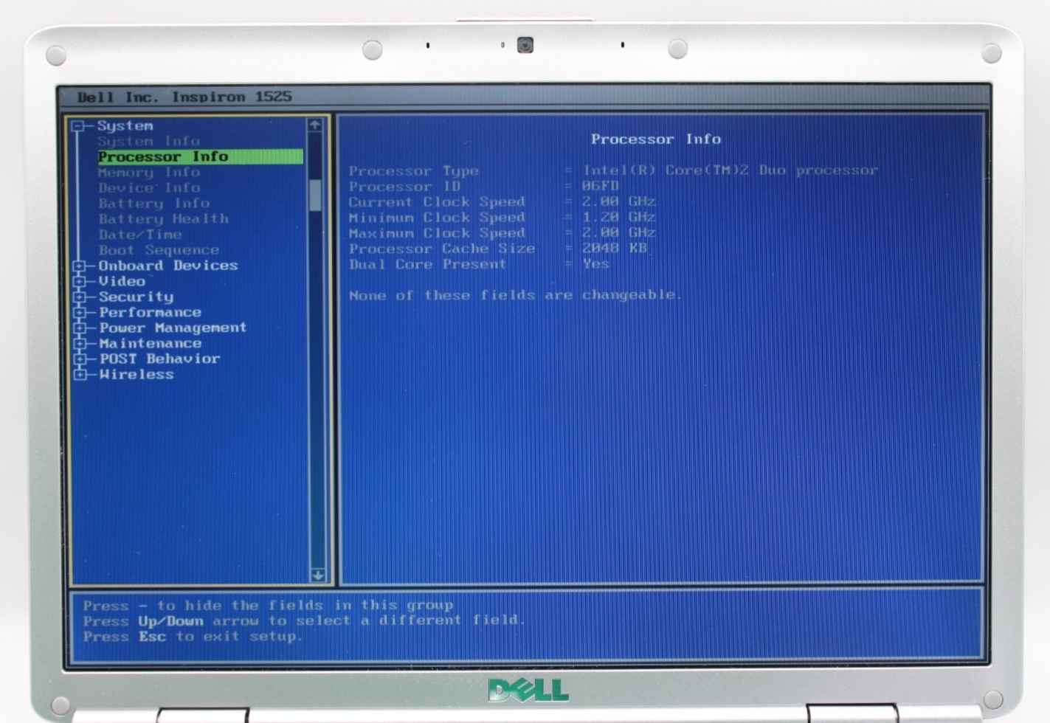Image resolution: width=1050 pixels, height=723 pixels.
Task: Open Boot Sequence entry
Action: point(159,250)
